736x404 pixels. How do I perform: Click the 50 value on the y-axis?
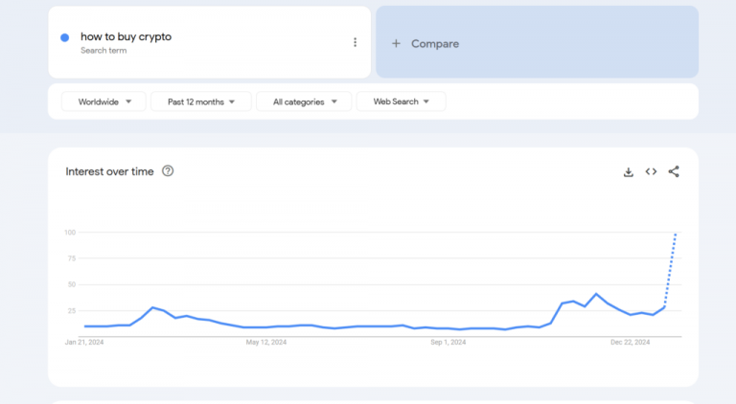pyautogui.click(x=71, y=284)
